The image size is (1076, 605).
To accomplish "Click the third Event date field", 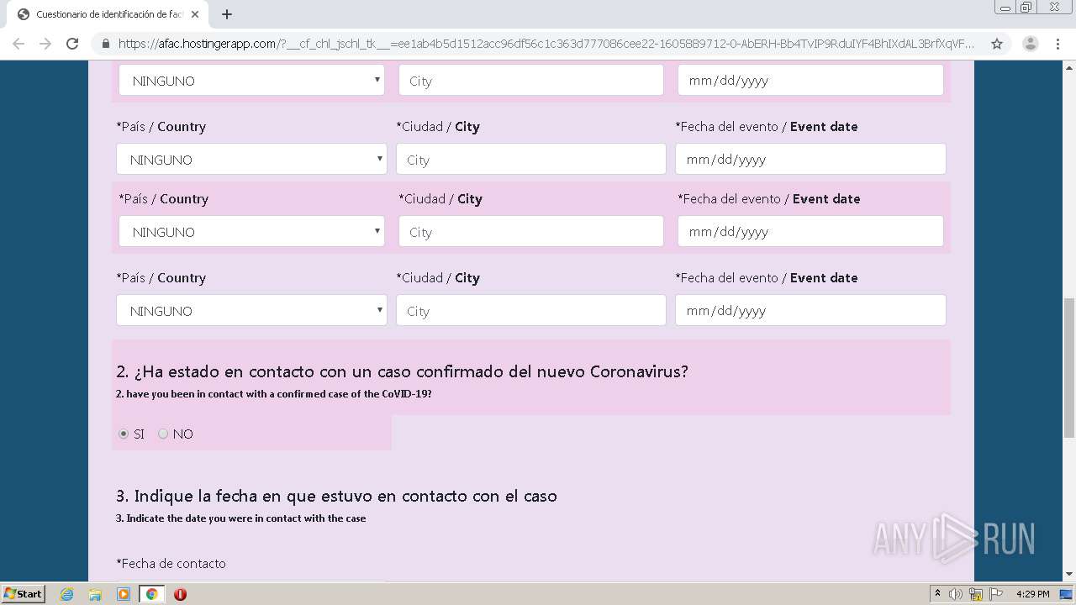I will (810, 231).
